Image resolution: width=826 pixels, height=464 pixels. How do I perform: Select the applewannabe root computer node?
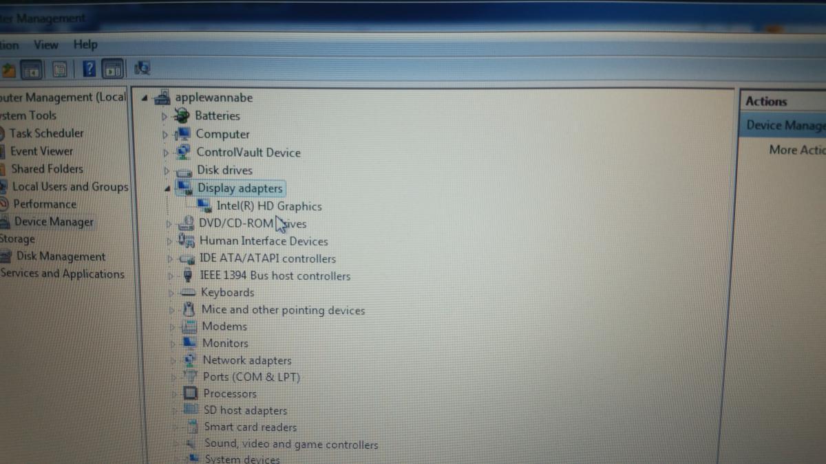pyautogui.click(x=213, y=98)
